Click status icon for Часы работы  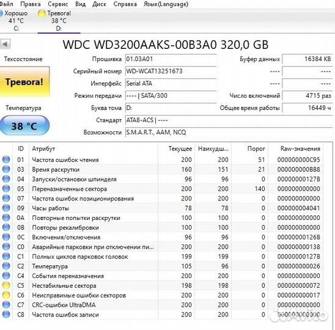(x=6, y=208)
